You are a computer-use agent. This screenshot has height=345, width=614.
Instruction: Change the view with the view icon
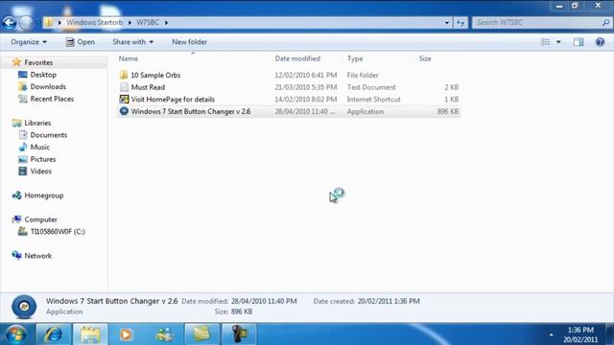tap(545, 42)
